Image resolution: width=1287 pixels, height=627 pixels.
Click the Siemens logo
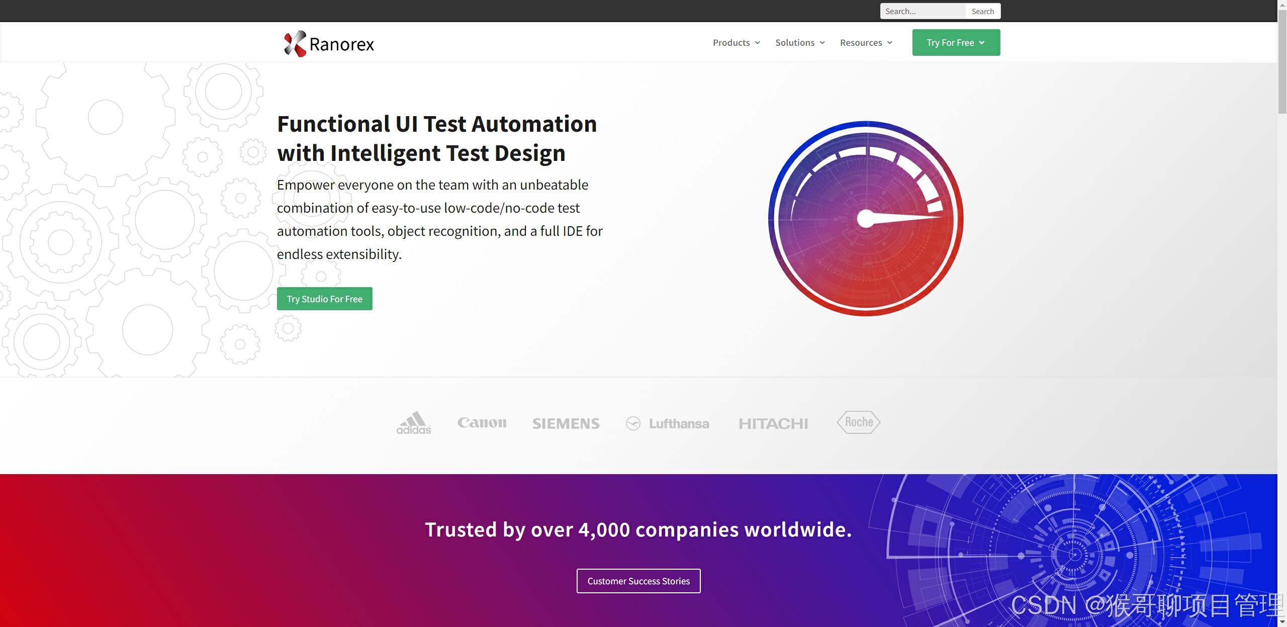pyautogui.click(x=566, y=424)
